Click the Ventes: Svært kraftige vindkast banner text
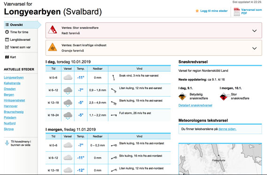267x175 pixels. coord(84,45)
